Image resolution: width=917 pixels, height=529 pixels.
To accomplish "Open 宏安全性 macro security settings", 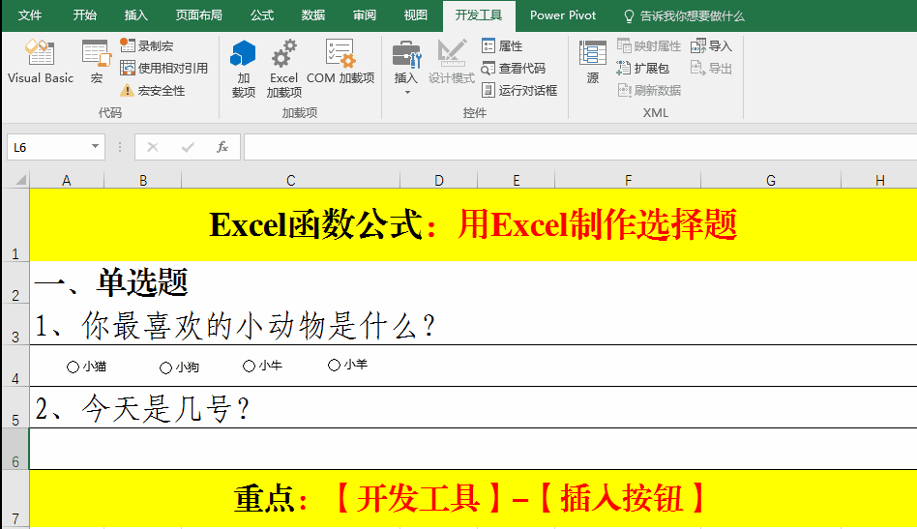I will [x=153, y=91].
